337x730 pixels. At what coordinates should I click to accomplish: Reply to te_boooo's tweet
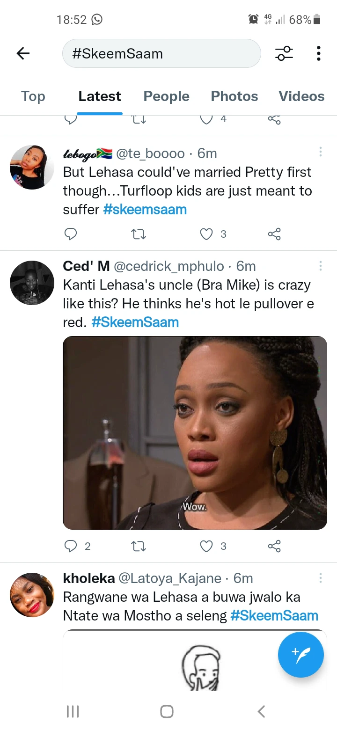click(70, 234)
